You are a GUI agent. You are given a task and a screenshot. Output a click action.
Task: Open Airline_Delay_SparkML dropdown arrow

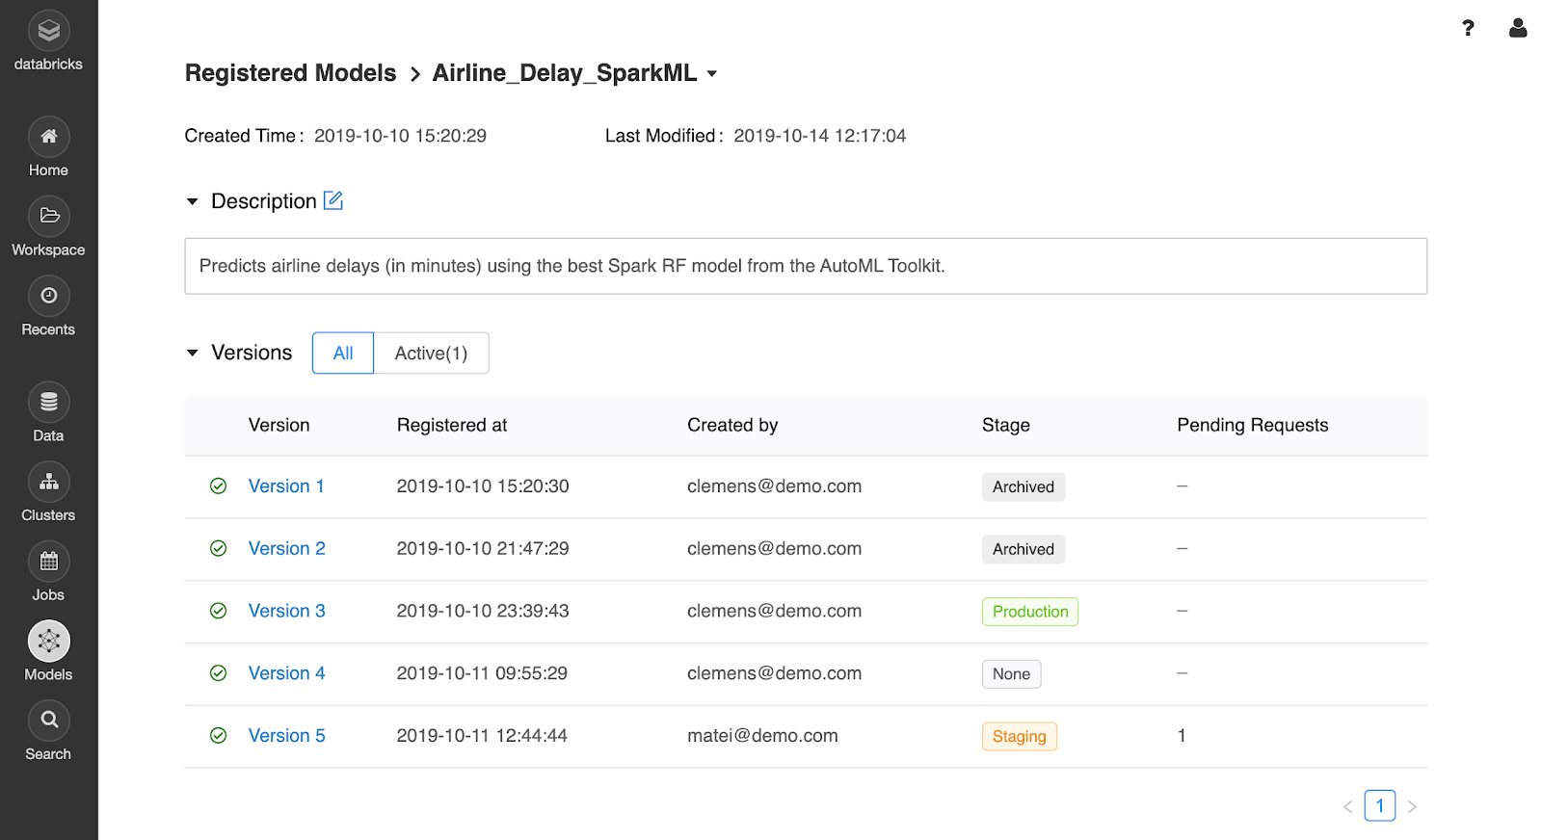pos(712,73)
